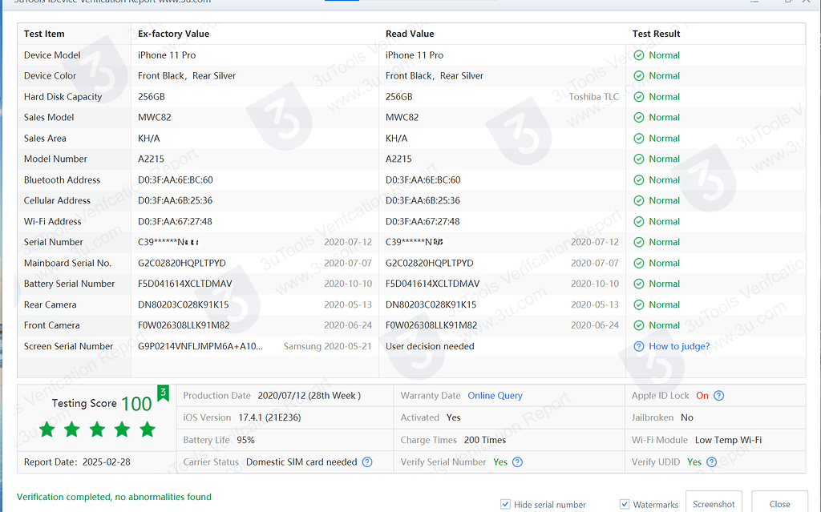Click the green 3uTools badge beside Testing Score
This screenshot has width=821, height=512.
164,393
